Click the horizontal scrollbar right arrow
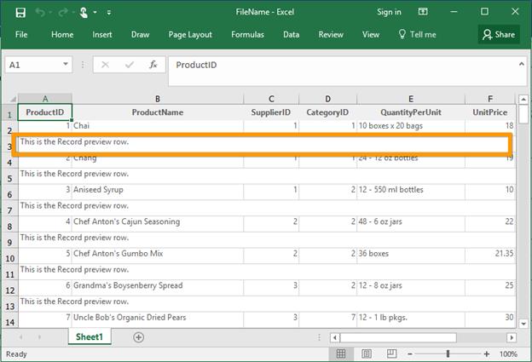Viewport: 532px width, 362px height. pyautogui.click(x=512, y=337)
